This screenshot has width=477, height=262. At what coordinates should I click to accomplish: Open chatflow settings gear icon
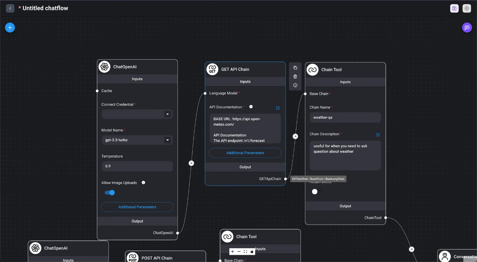pos(467,9)
